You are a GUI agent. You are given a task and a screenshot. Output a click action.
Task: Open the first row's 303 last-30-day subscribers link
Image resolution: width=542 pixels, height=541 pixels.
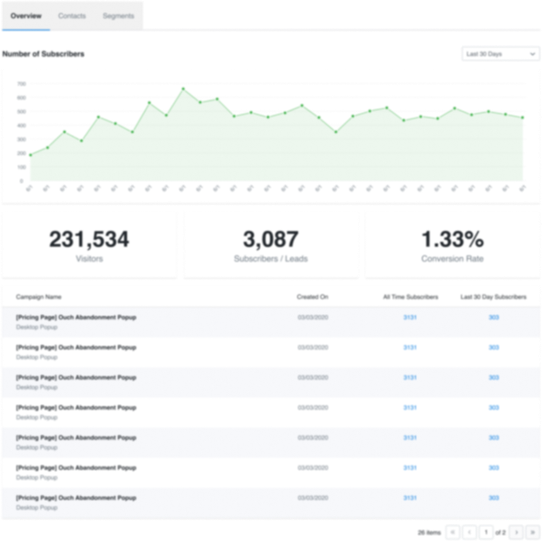click(494, 317)
